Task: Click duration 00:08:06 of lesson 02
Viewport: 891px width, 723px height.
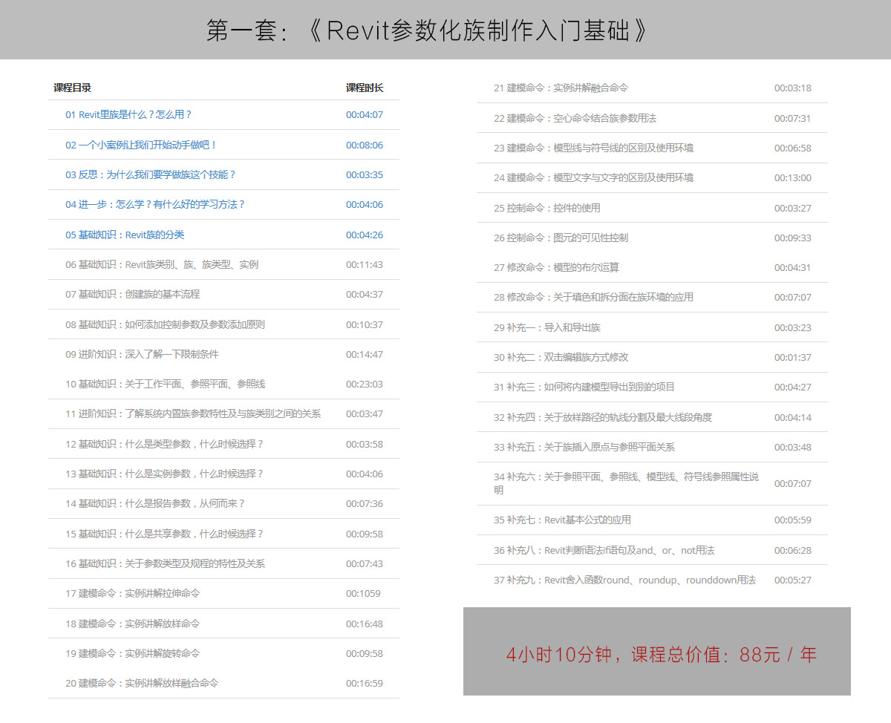Action: tap(365, 145)
